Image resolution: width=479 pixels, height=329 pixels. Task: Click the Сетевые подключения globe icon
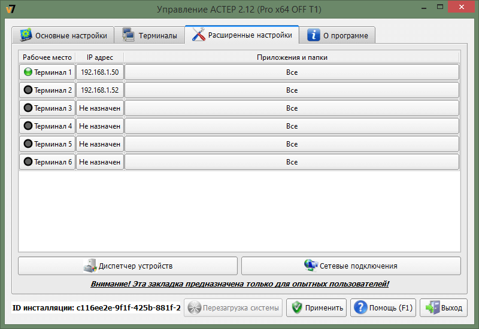coord(311,265)
